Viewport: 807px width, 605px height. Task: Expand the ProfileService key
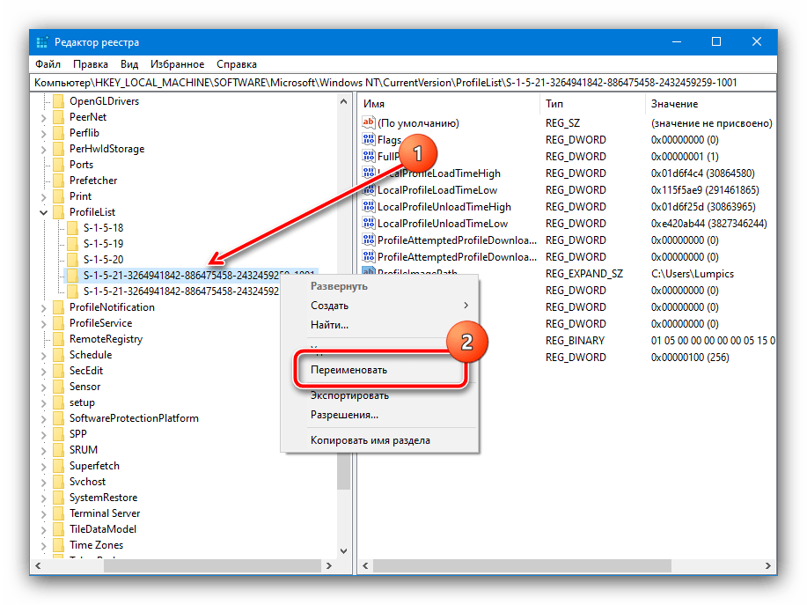pos(44,324)
